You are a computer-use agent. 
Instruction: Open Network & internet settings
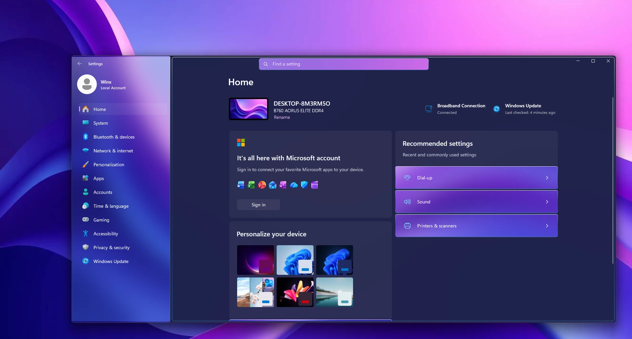[x=123, y=150]
